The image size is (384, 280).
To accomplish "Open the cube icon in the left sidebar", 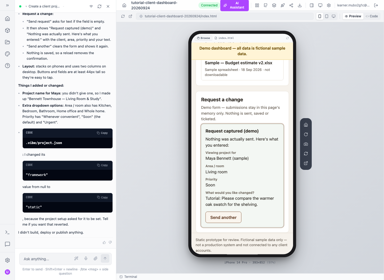I will [7, 30].
